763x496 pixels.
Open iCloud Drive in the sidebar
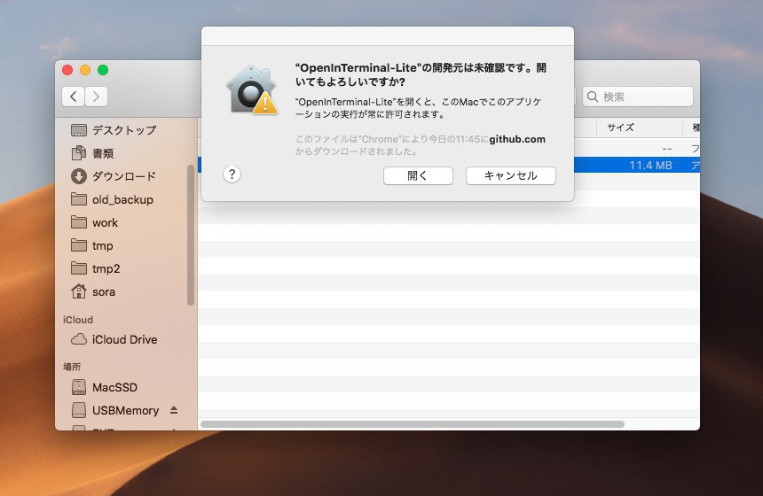[x=124, y=339]
